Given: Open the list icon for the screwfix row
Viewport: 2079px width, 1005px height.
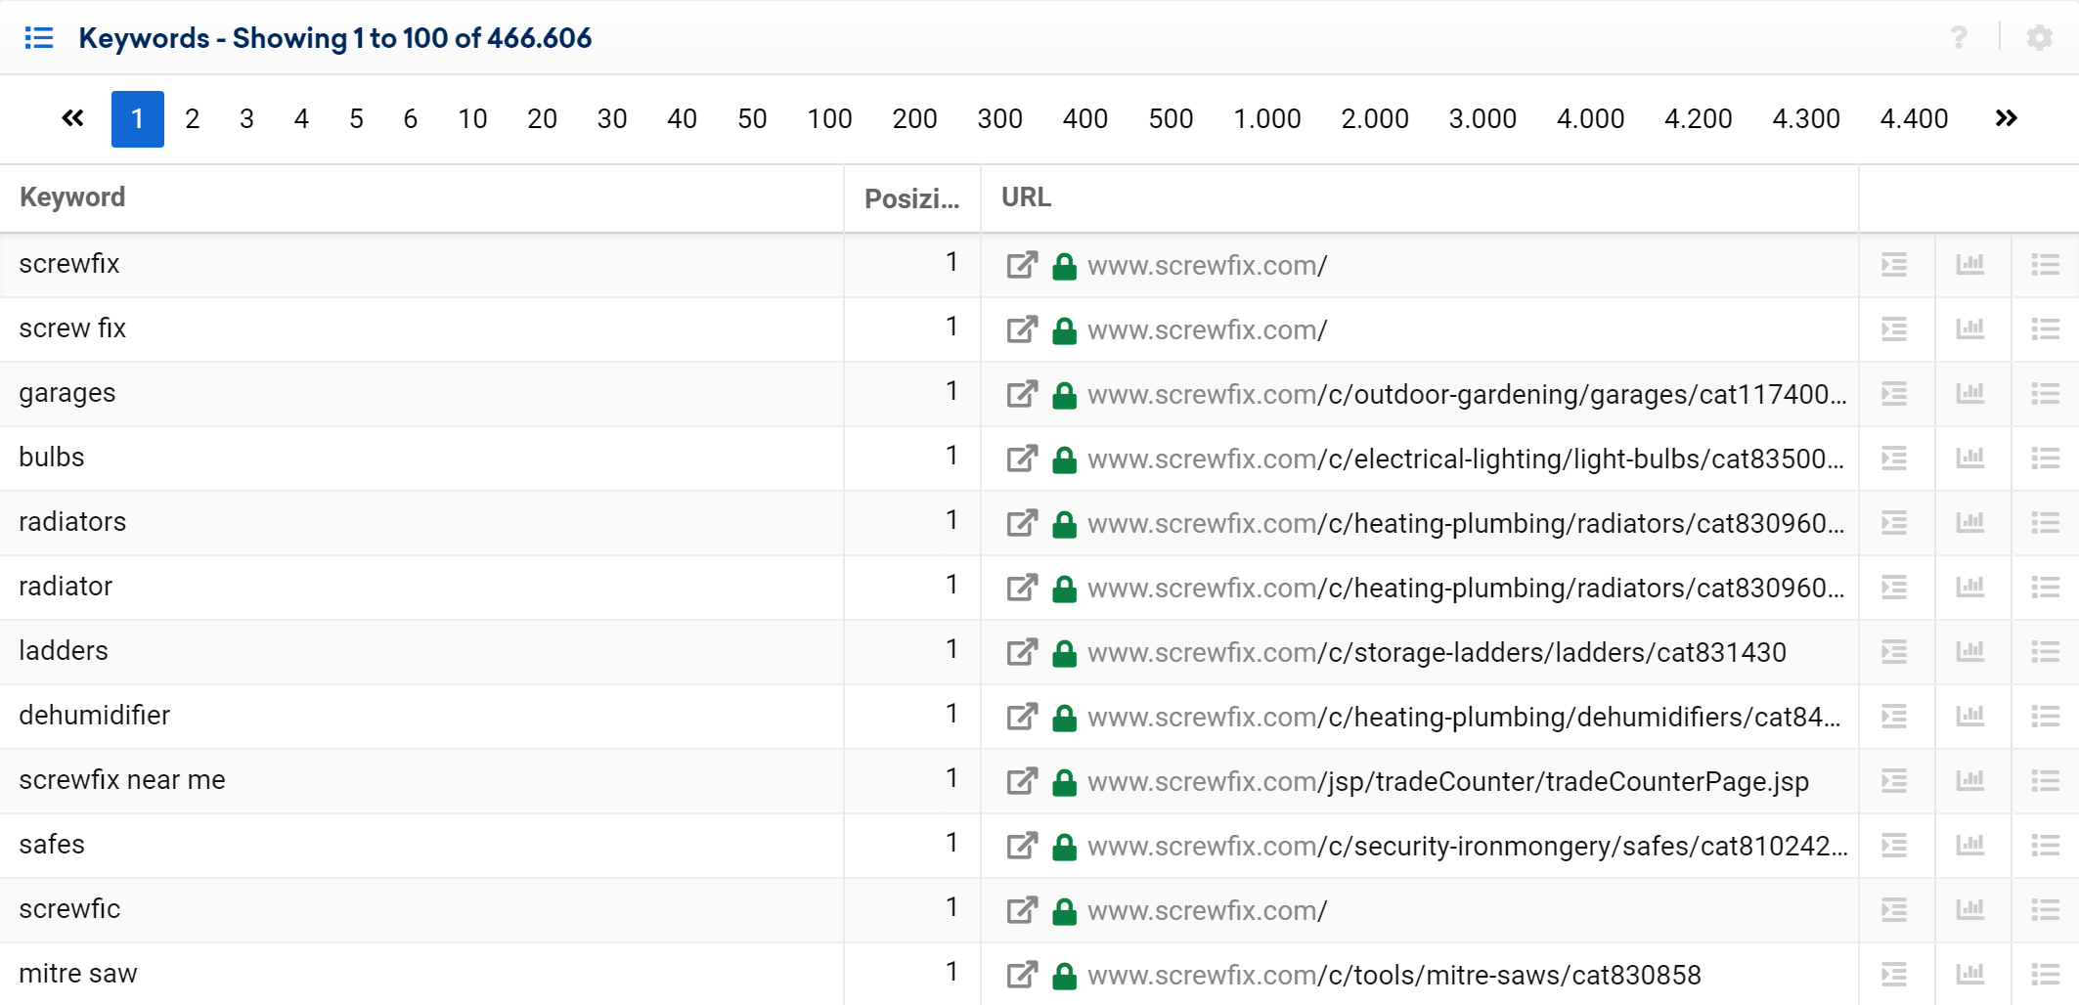Looking at the screenshot, I should point(2046,265).
